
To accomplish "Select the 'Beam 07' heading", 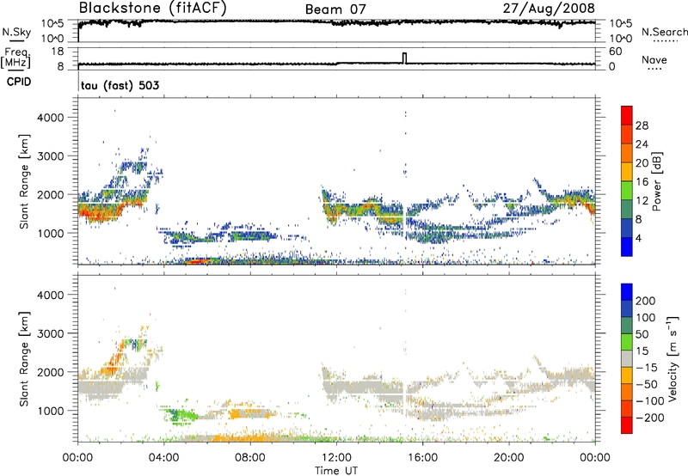I will pyautogui.click(x=335, y=9).
